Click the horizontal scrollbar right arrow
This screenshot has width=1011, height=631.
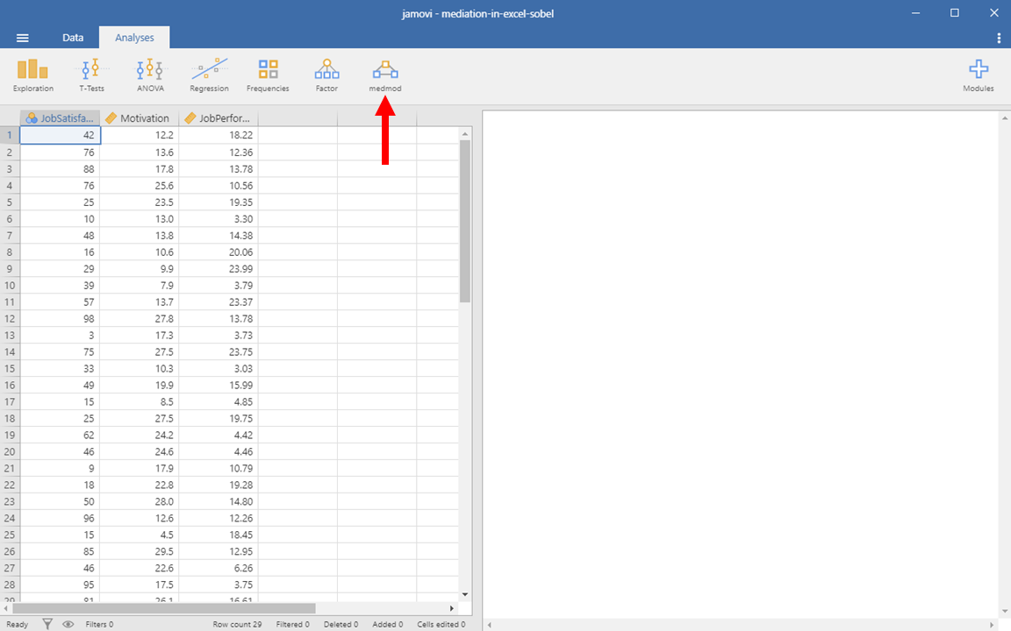point(452,608)
